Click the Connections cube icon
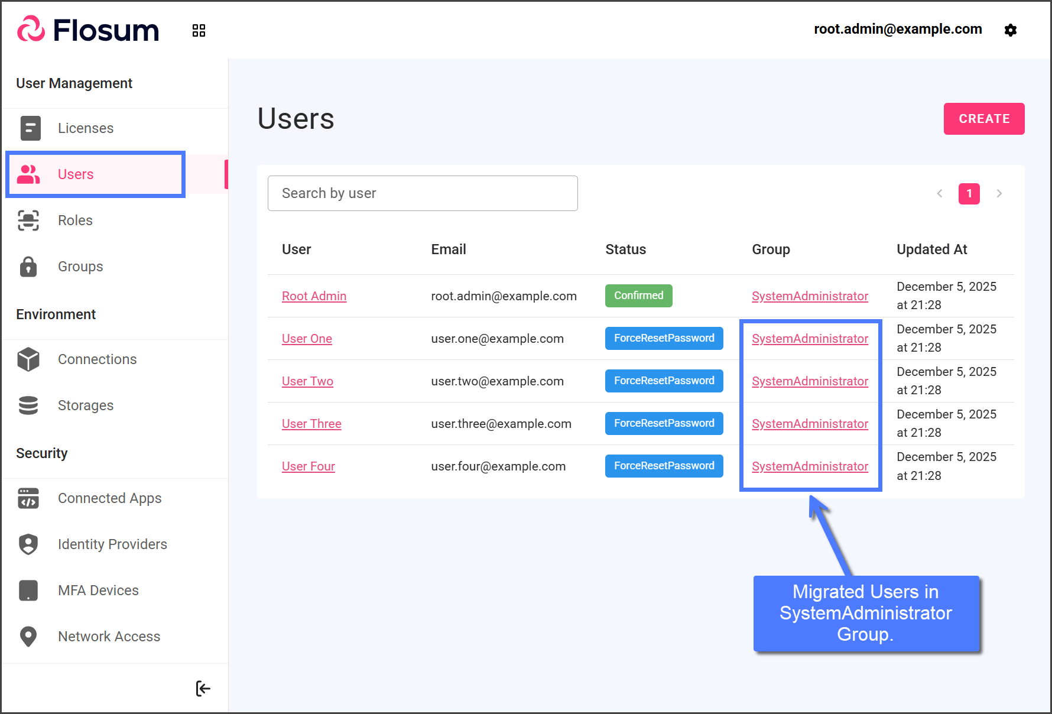Image resolution: width=1052 pixels, height=714 pixels. tap(28, 359)
